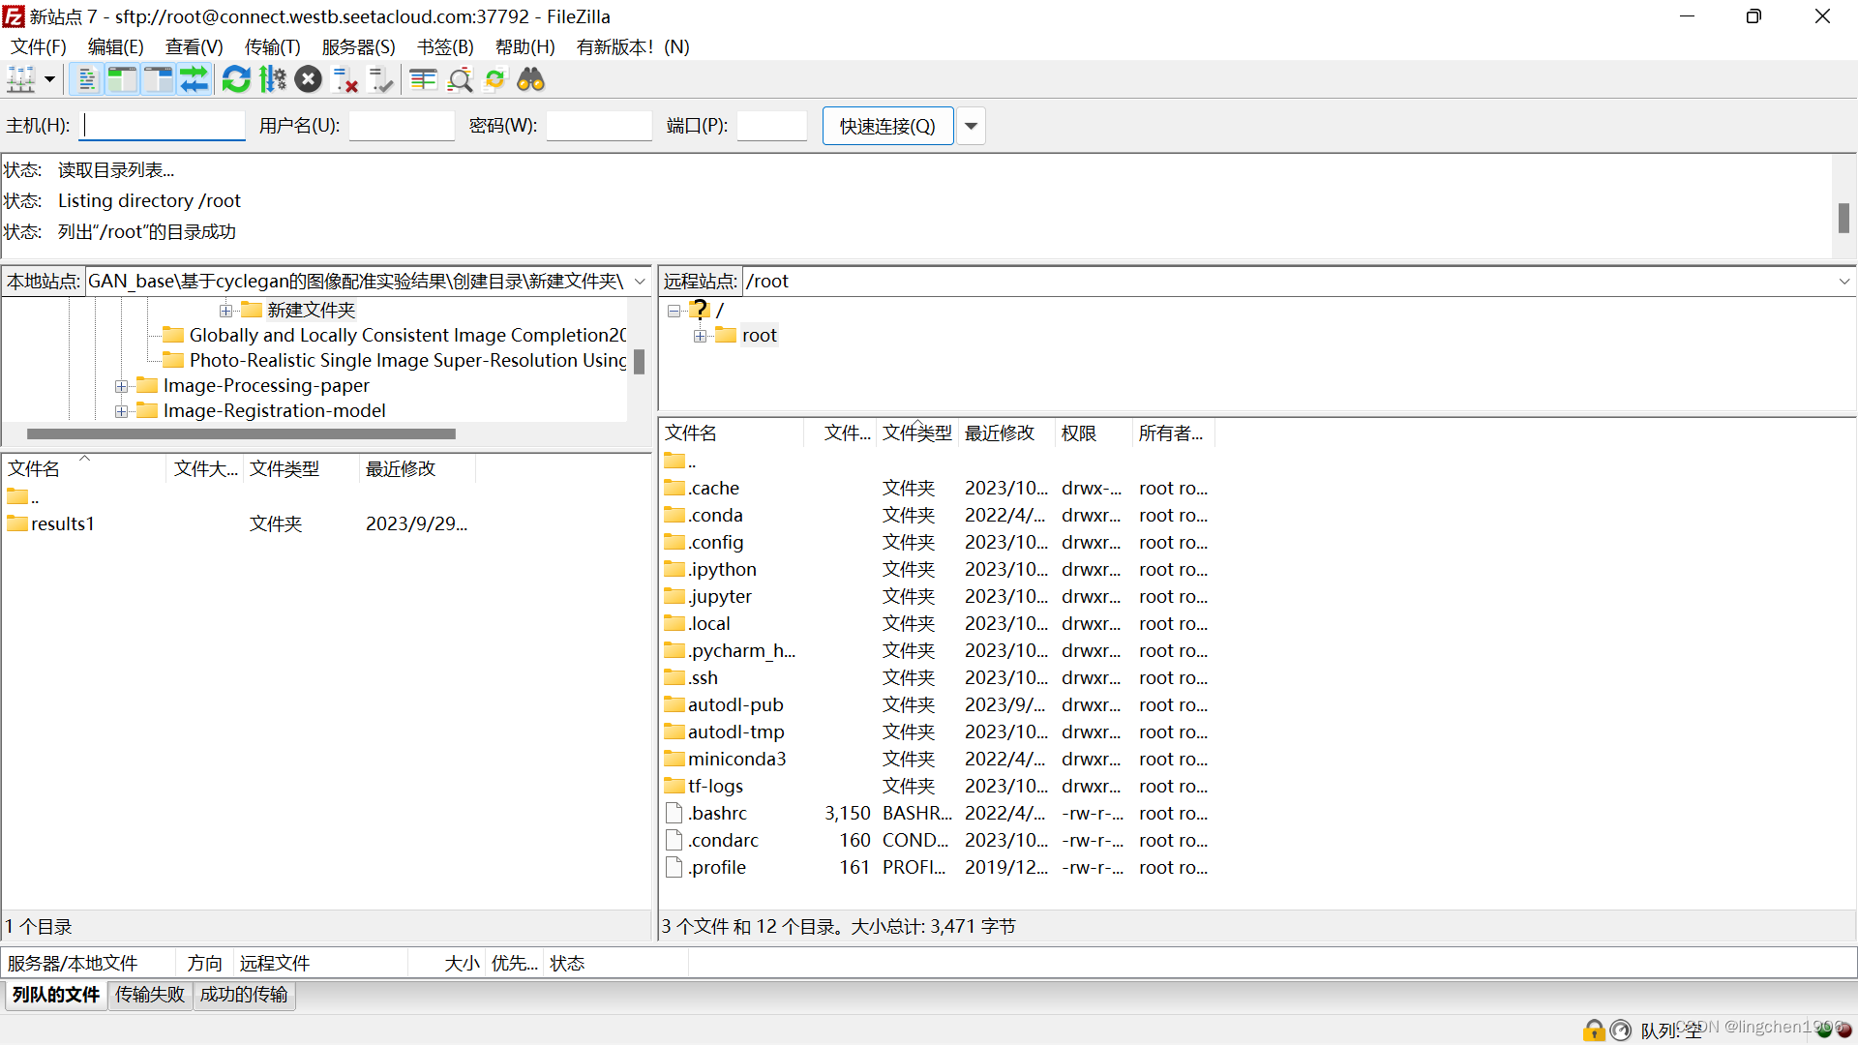
Task: Toggle message log display
Action: [87, 79]
